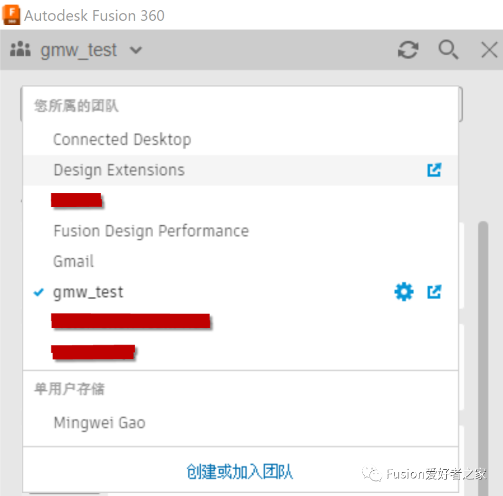This screenshot has width=503, height=496.
Task: Select the Connected Desktop team
Action: coord(122,140)
